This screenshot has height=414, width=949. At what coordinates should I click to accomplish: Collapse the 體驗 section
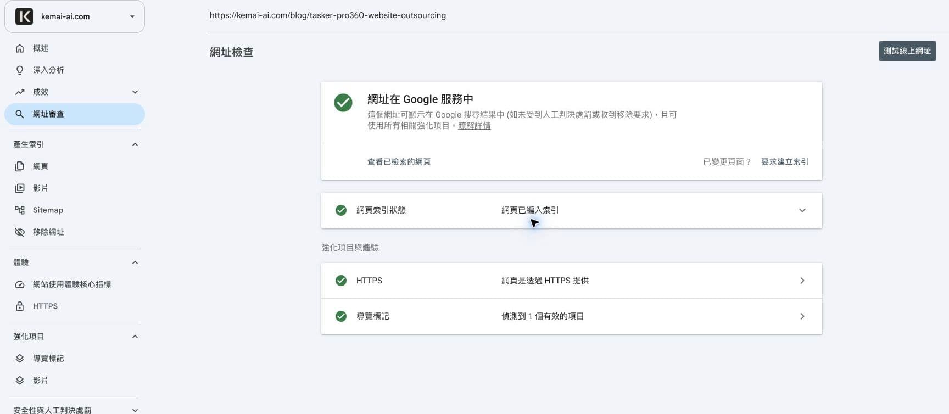[x=135, y=262]
